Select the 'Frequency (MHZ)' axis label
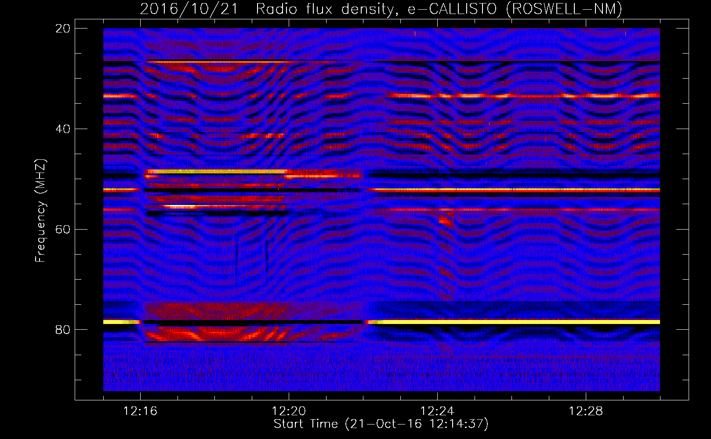Screen dimensions: 711x439 [x=40, y=211]
